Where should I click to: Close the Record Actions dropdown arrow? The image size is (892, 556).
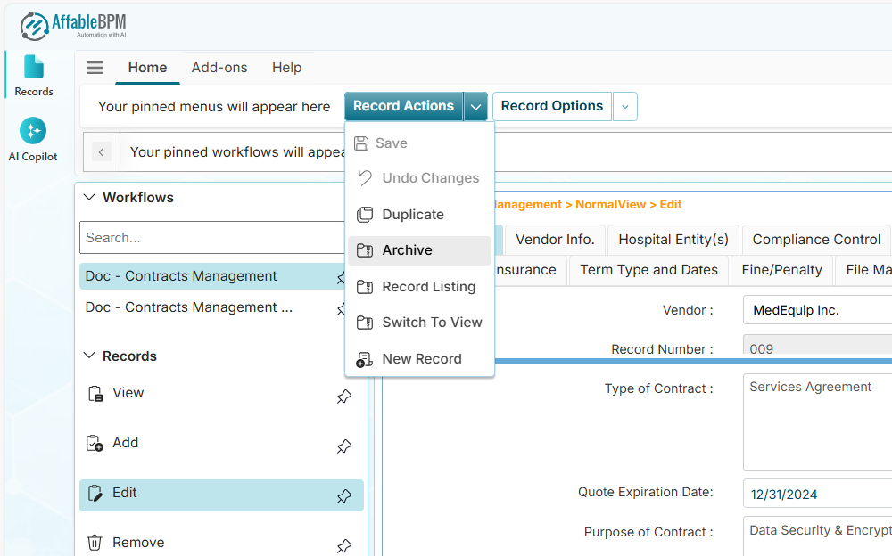point(475,106)
